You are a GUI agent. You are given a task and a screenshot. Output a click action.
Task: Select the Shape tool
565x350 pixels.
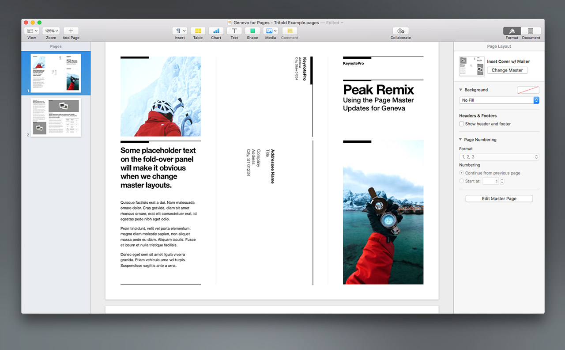click(x=252, y=31)
